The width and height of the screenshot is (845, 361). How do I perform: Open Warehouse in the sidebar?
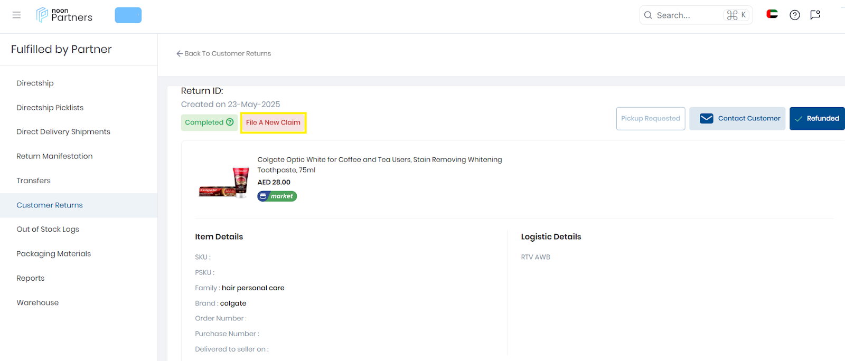(37, 302)
